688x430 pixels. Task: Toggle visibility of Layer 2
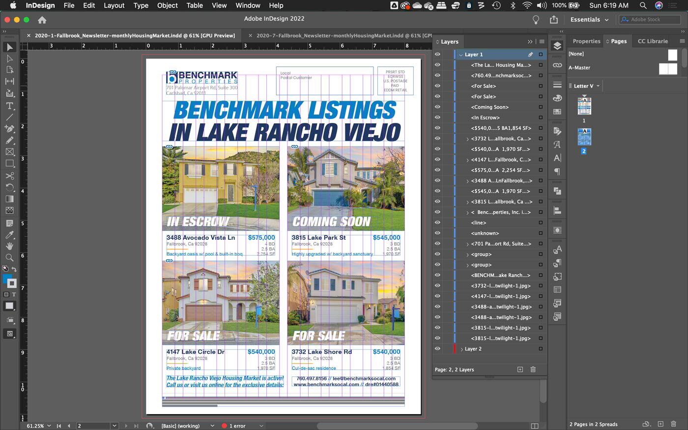click(437, 348)
